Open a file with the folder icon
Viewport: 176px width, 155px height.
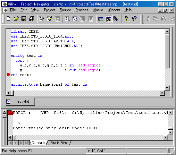pyautogui.click(x=16, y=19)
